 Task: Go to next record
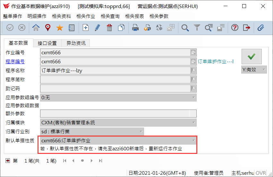91,161
